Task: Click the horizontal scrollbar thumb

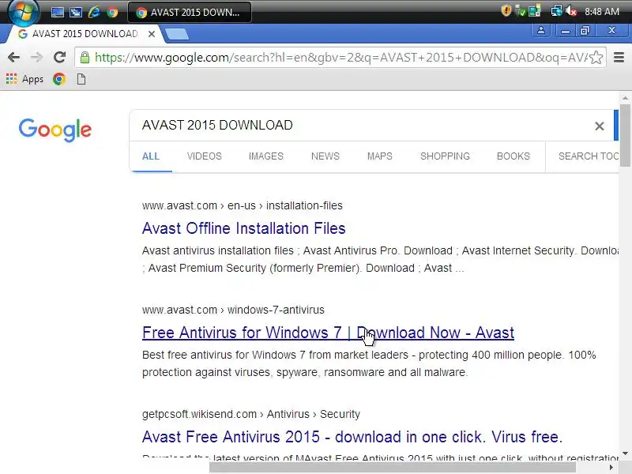Action: 392,468
